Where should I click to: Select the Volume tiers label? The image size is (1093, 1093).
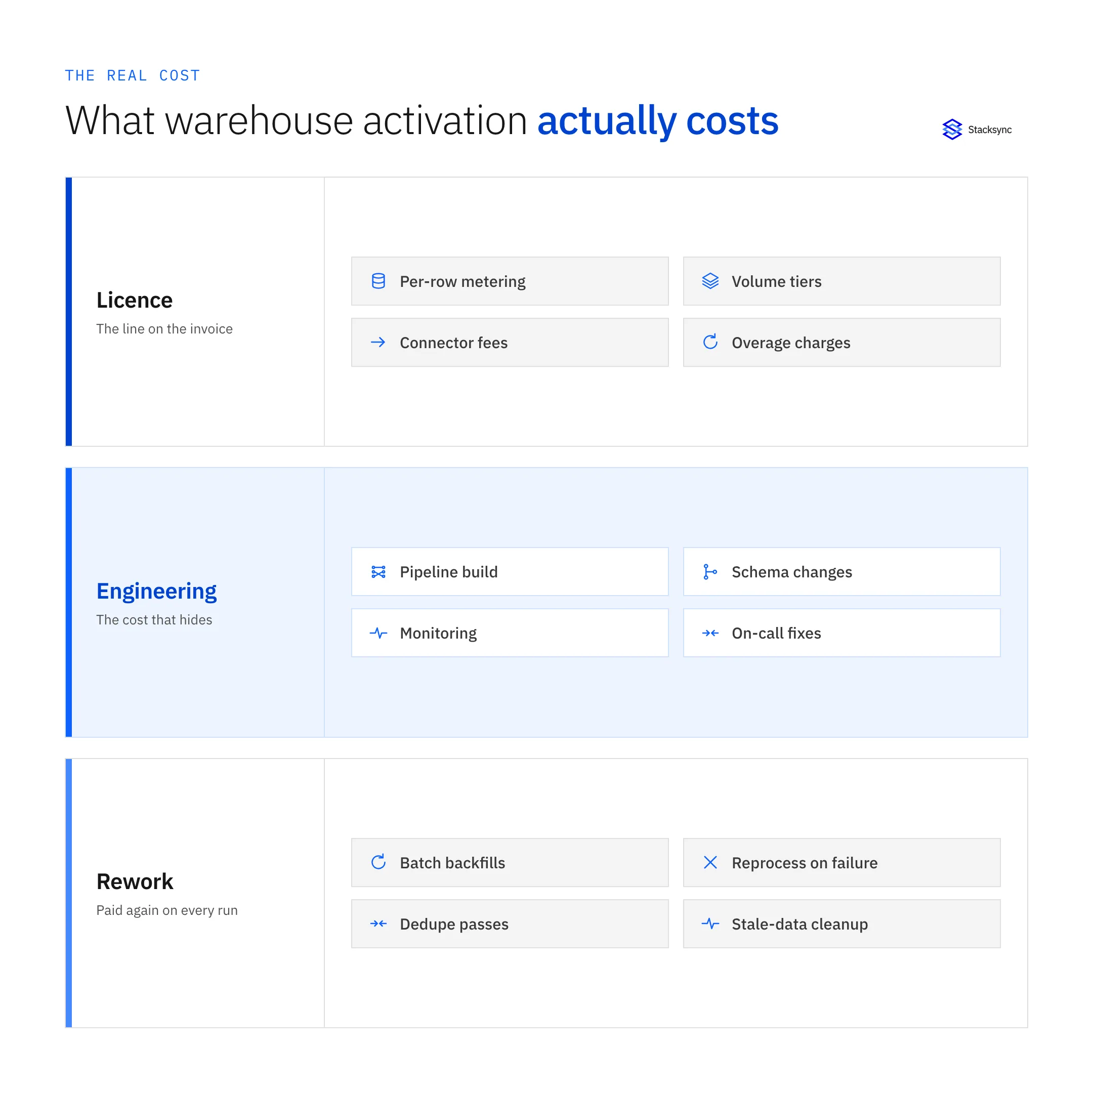click(776, 282)
